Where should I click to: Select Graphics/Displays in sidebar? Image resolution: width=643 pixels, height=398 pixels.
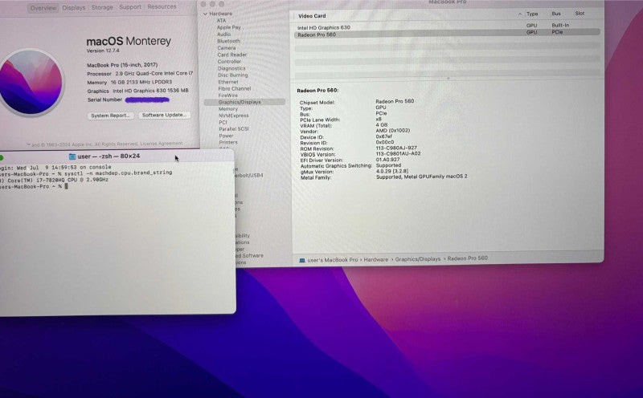tap(244, 102)
